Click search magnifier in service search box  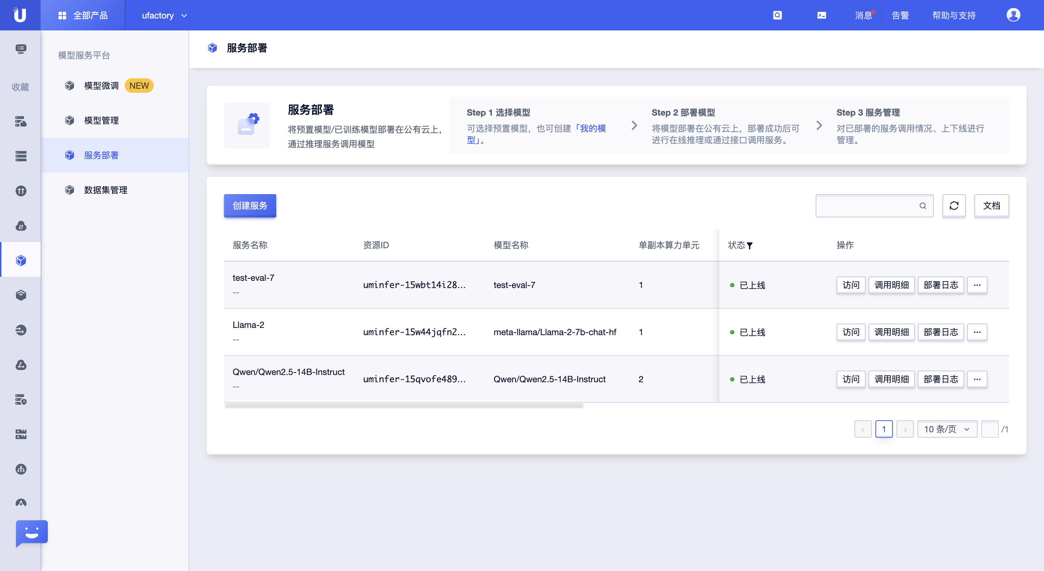pos(923,206)
